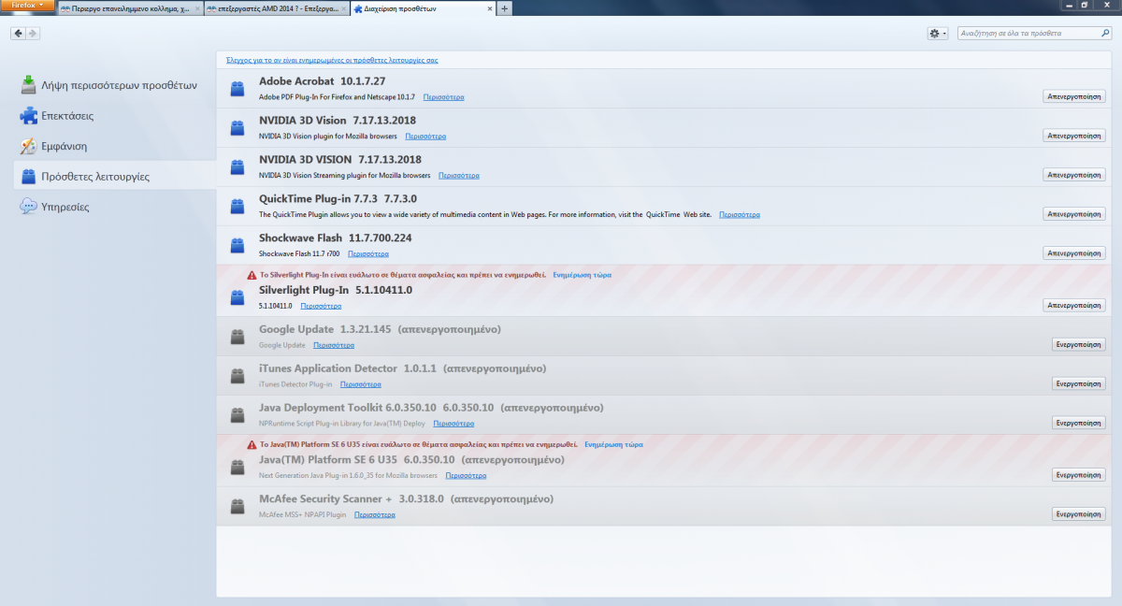The width and height of the screenshot is (1122, 606).
Task: Click 'Ενημέρωση τώρα' for Silverlight
Action: point(583,275)
